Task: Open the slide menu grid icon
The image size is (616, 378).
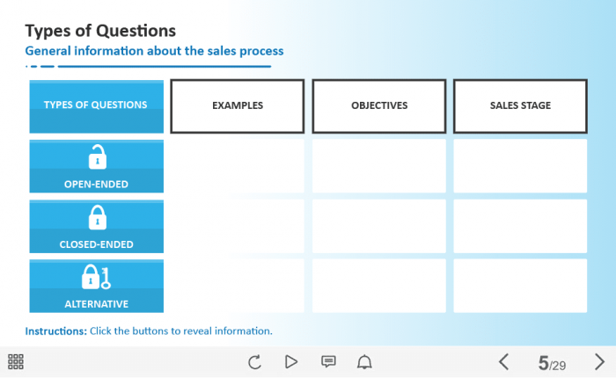Action: (x=16, y=361)
